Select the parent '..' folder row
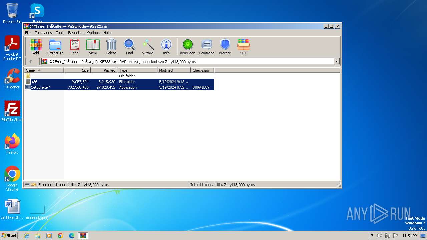This screenshot has height=240, width=427. (x=119, y=76)
